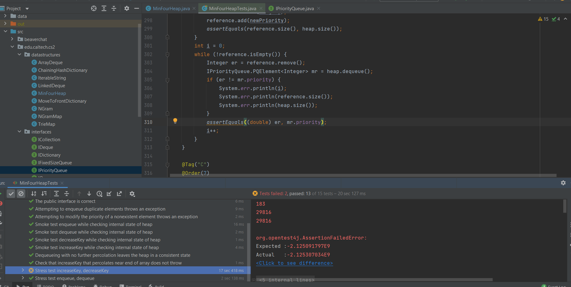The height and width of the screenshot is (287, 571).
Task: Click the 'Click to see difference' link
Action: tap(294, 263)
